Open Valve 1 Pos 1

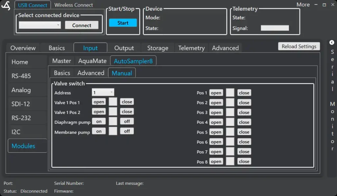99,102
